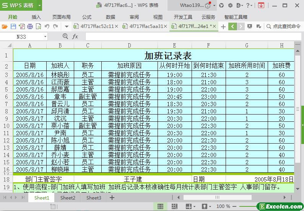304x211 pixels.
Task: Select the Sheet1 tab
Action: click(42, 198)
